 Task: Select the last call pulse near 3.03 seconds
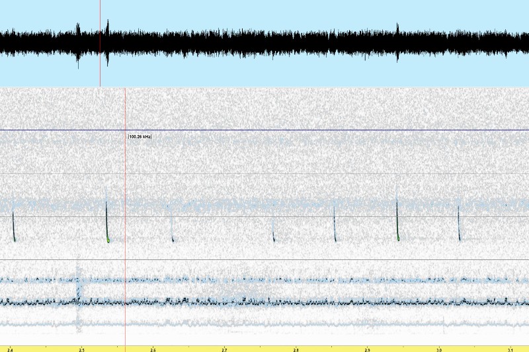point(459,224)
